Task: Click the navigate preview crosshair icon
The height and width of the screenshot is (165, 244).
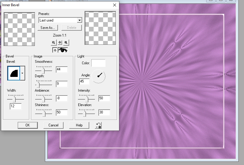Action: tap(60, 42)
